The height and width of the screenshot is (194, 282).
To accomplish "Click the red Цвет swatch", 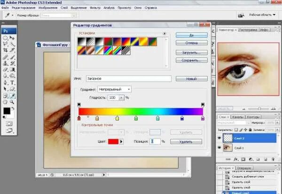I will pyautogui.click(x=113, y=142).
